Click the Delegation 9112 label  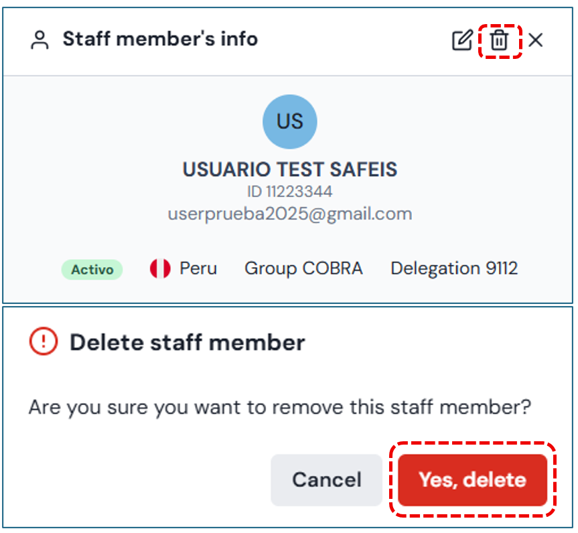(x=454, y=269)
